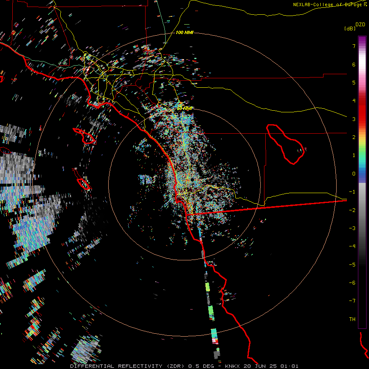The image size is (369, 369).
Task: Click the -2 value on the dB scale
Action: click(x=352, y=210)
